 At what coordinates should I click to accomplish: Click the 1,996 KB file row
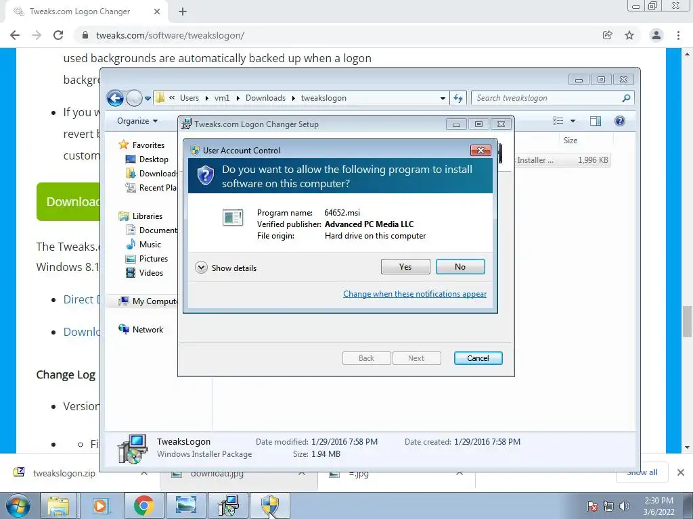pos(562,159)
